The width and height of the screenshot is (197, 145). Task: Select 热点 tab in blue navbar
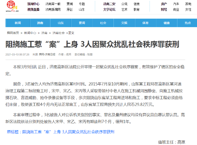tap(188, 23)
